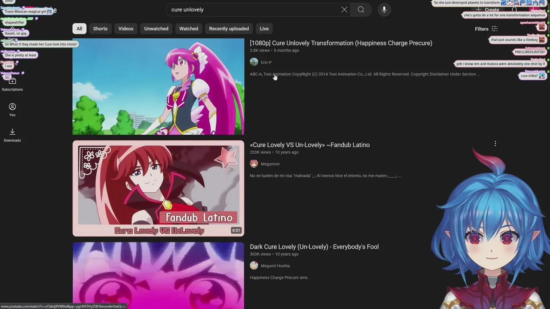Click the magnifier search button
Image resolution: width=550 pixels, height=309 pixels.
click(361, 9)
